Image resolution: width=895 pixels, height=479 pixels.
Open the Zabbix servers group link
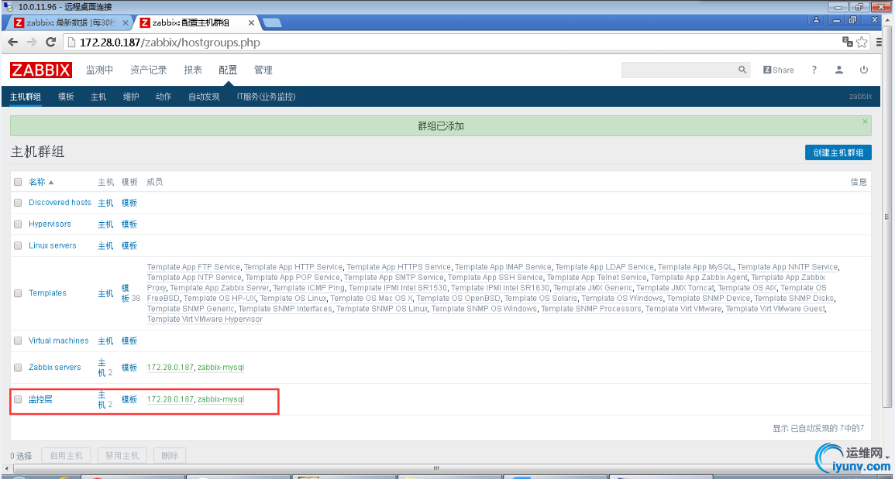point(55,368)
